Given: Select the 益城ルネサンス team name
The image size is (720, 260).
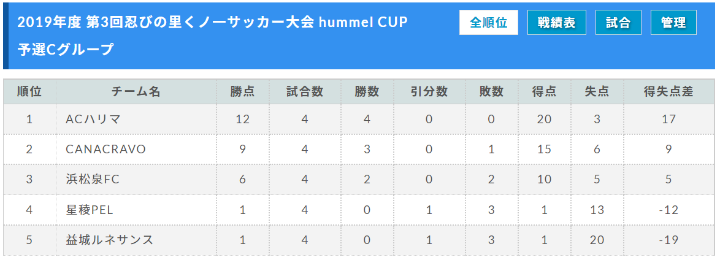Looking at the screenshot, I should 109,240.
